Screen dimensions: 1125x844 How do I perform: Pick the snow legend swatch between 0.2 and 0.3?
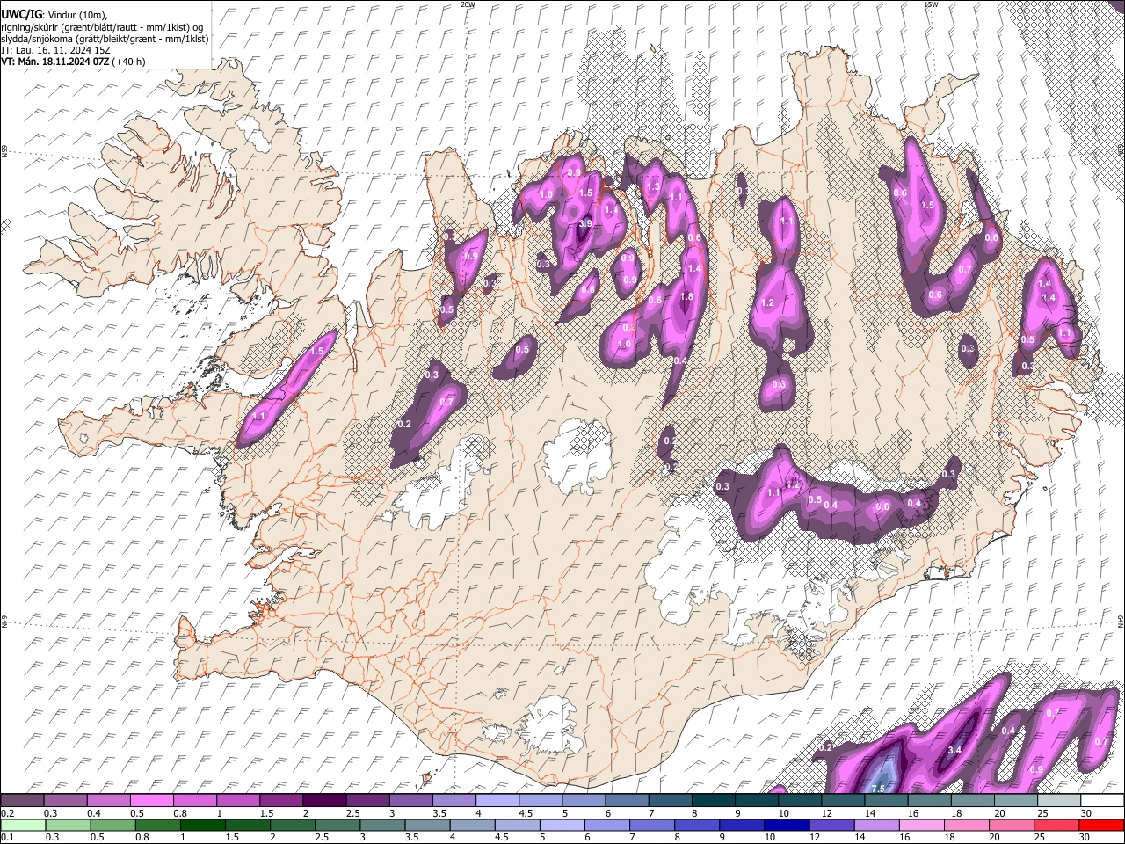(22, 800)
